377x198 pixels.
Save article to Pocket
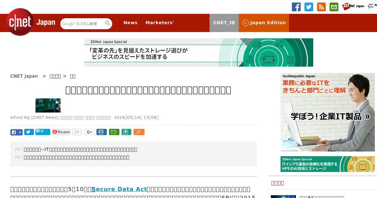click(x=61, y=132)
